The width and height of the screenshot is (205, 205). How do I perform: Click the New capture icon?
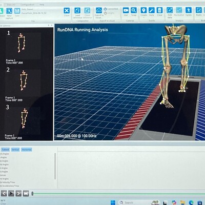[x=9, y=11]
